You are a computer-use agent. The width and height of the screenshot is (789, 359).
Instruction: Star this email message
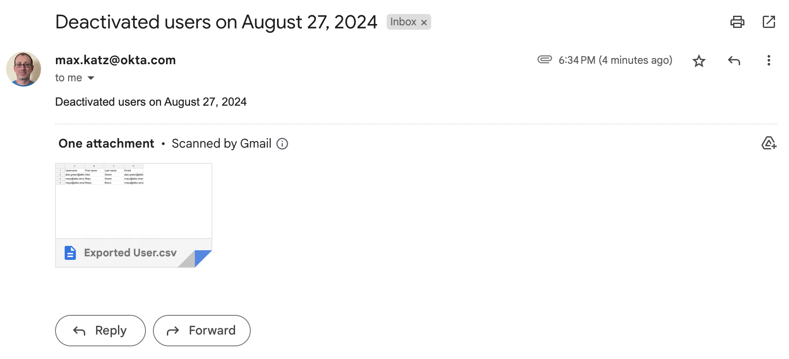point(699,61)
